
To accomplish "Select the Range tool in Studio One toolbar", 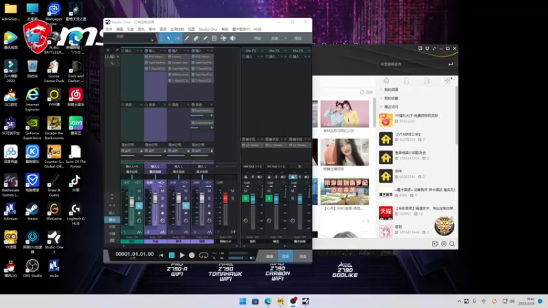I will coord(177,38).
